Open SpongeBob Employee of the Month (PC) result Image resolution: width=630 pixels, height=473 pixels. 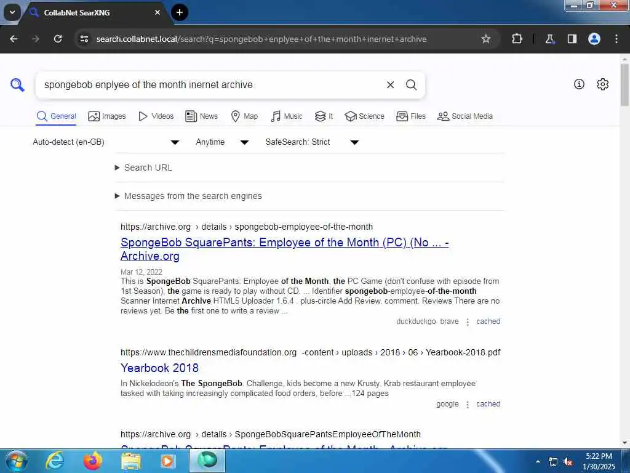click(284, 249)
